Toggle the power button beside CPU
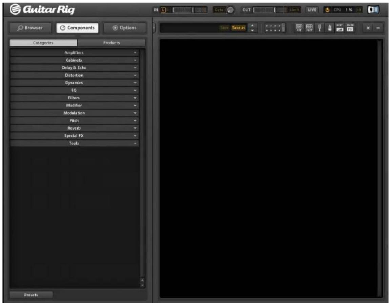389x303 pixels. coord(327,10)
